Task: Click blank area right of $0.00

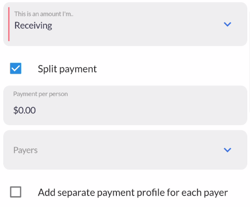Action: [x=137, y=110]
